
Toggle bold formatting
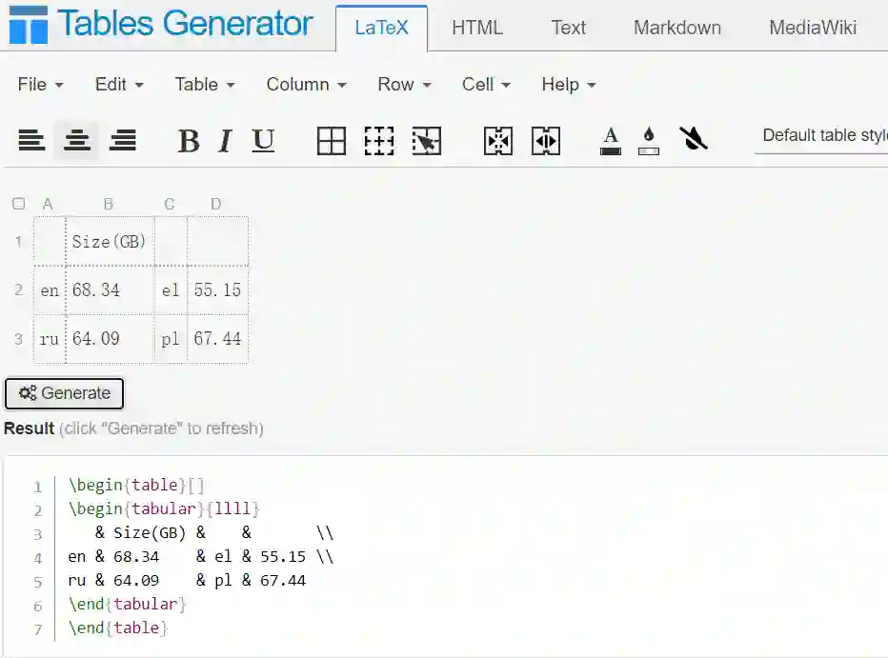(189, 142)
